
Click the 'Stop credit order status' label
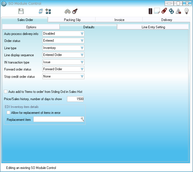coord(20,77)
